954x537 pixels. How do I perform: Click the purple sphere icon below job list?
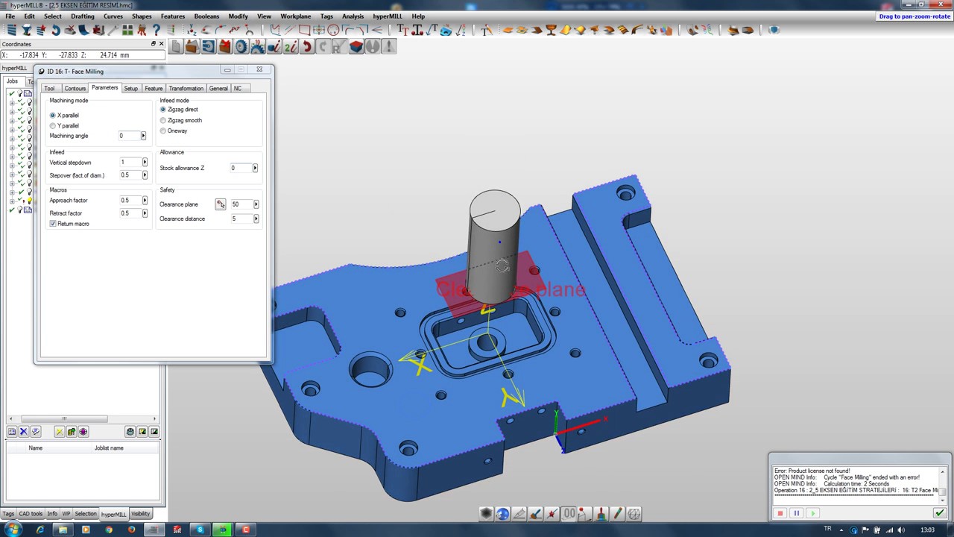[x=83, y=431]
